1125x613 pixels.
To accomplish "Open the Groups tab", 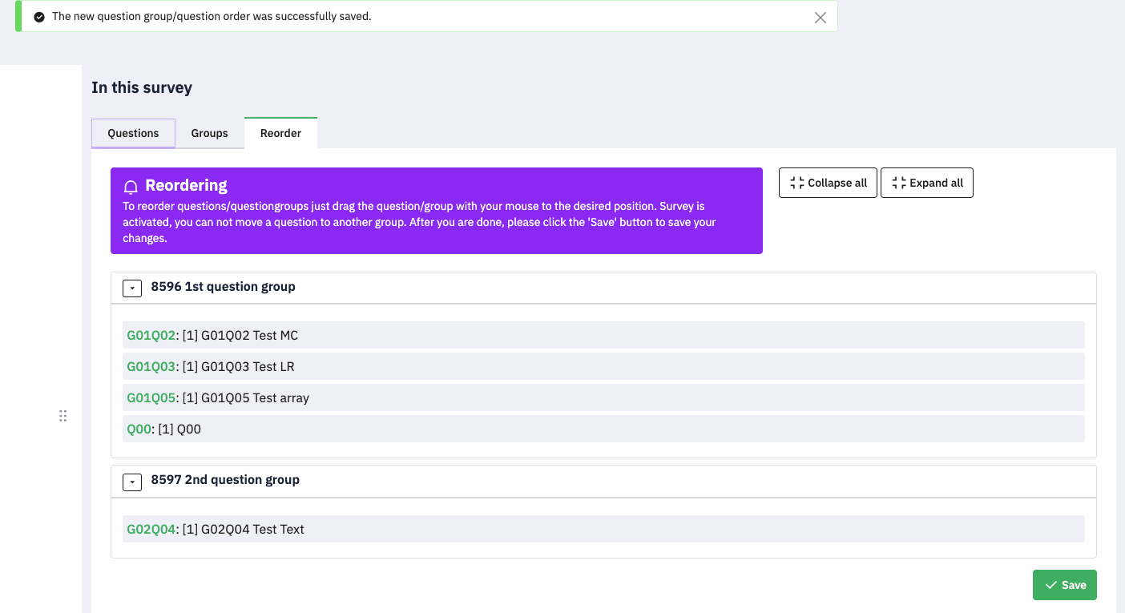I will point(209,133).
